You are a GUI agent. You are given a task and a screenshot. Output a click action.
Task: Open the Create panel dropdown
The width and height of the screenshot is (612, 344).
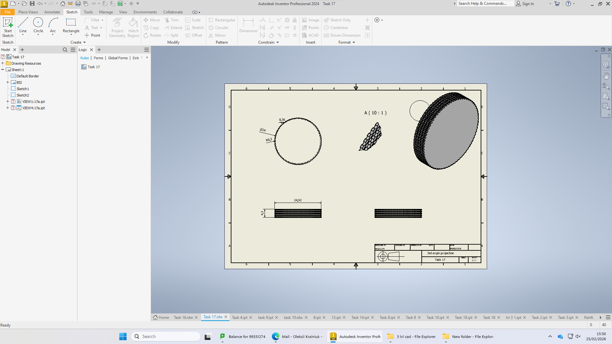coord(78,42)
